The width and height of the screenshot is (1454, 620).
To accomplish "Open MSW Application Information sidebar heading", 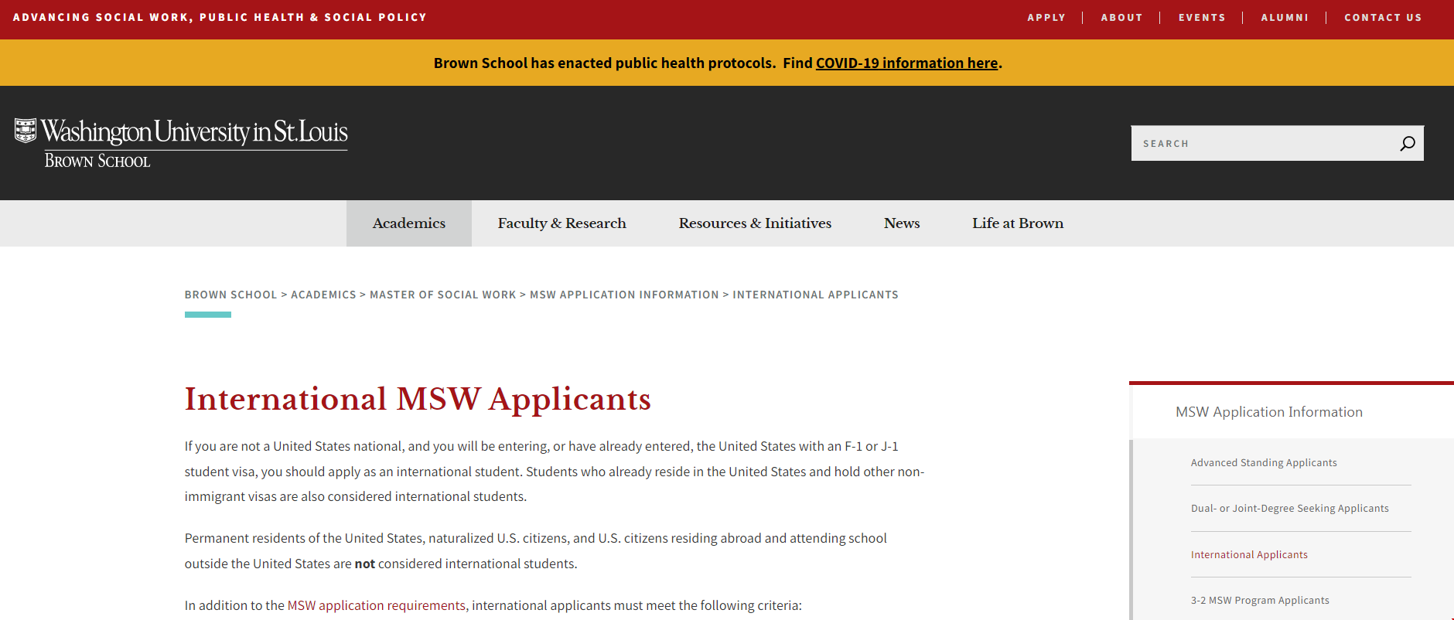I will [x=1269, y=412].
